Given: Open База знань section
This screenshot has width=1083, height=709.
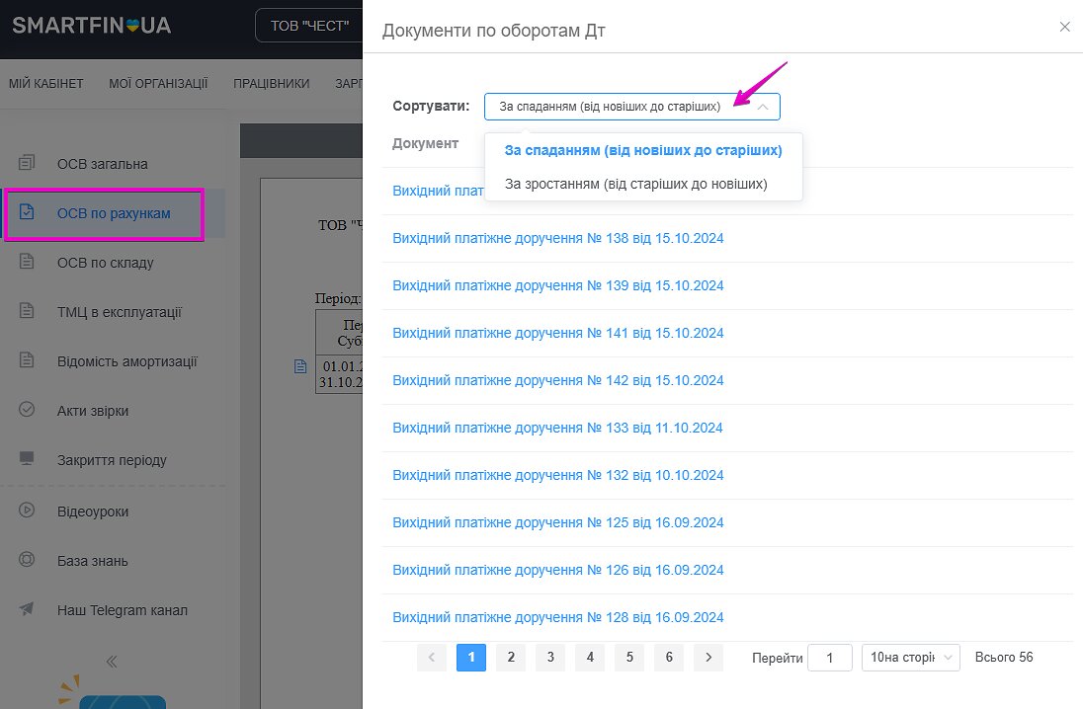Looking at the screenshot, I should tap(93, 561).
